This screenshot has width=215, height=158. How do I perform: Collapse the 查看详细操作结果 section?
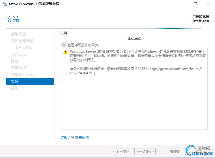(x=64, y=45)
